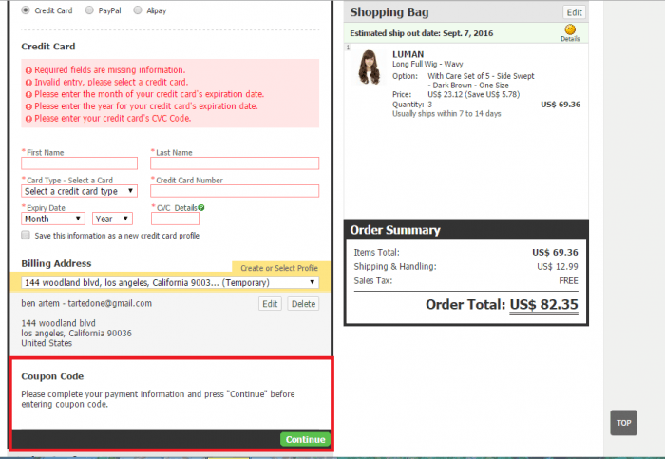Click the ship date Details clock icon
The image size is (665, 459).
pos(570,29)
